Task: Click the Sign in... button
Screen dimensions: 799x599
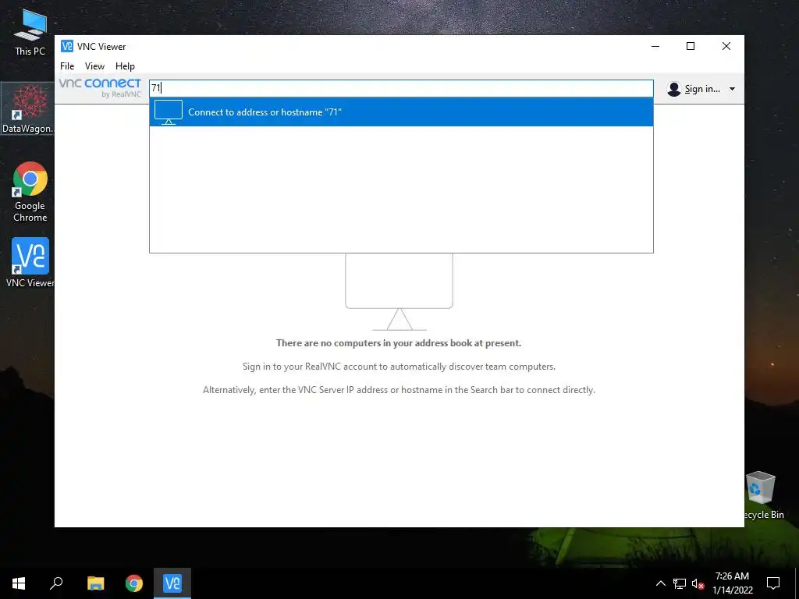Action: point(701,89)
